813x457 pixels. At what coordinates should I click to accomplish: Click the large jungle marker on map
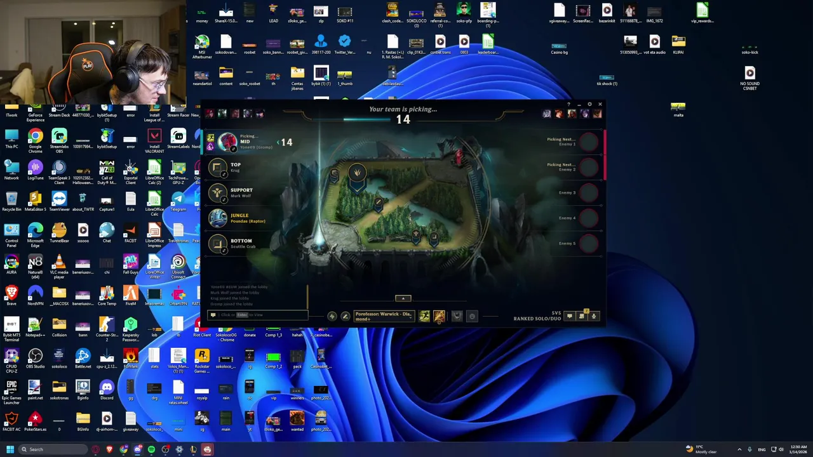[357, 176]
